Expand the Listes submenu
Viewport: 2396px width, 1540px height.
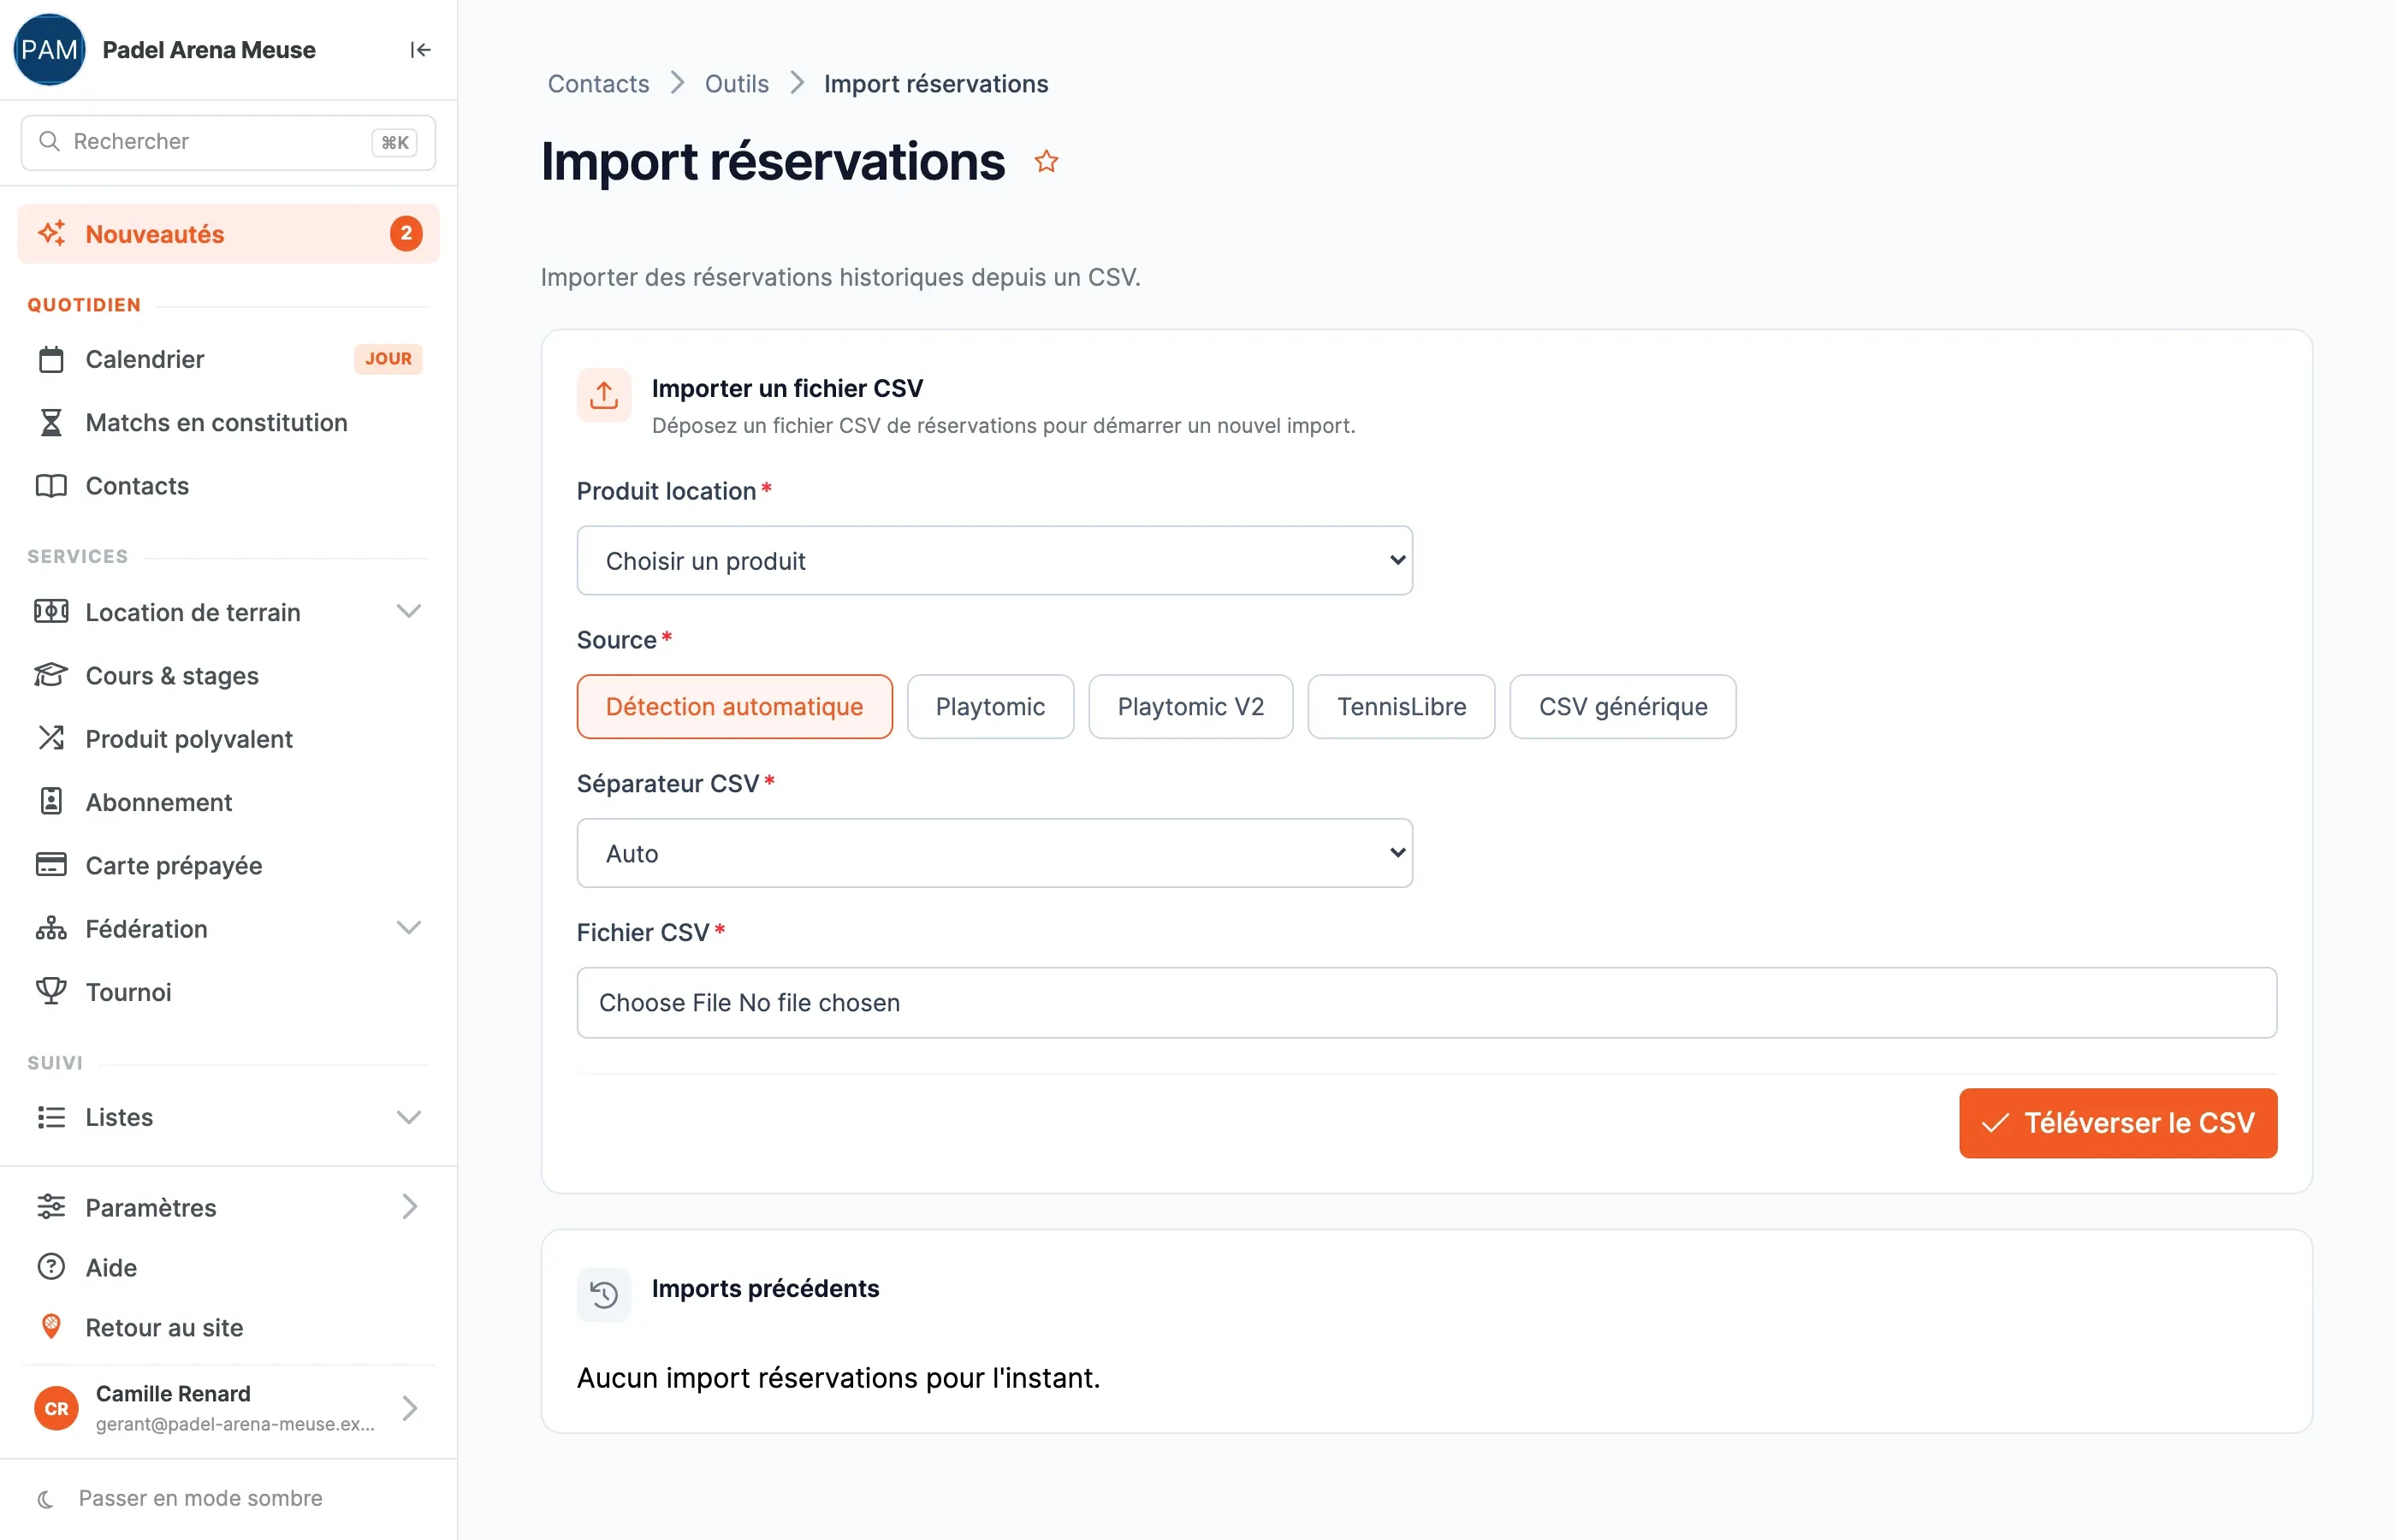click(x=228, y=1117)
